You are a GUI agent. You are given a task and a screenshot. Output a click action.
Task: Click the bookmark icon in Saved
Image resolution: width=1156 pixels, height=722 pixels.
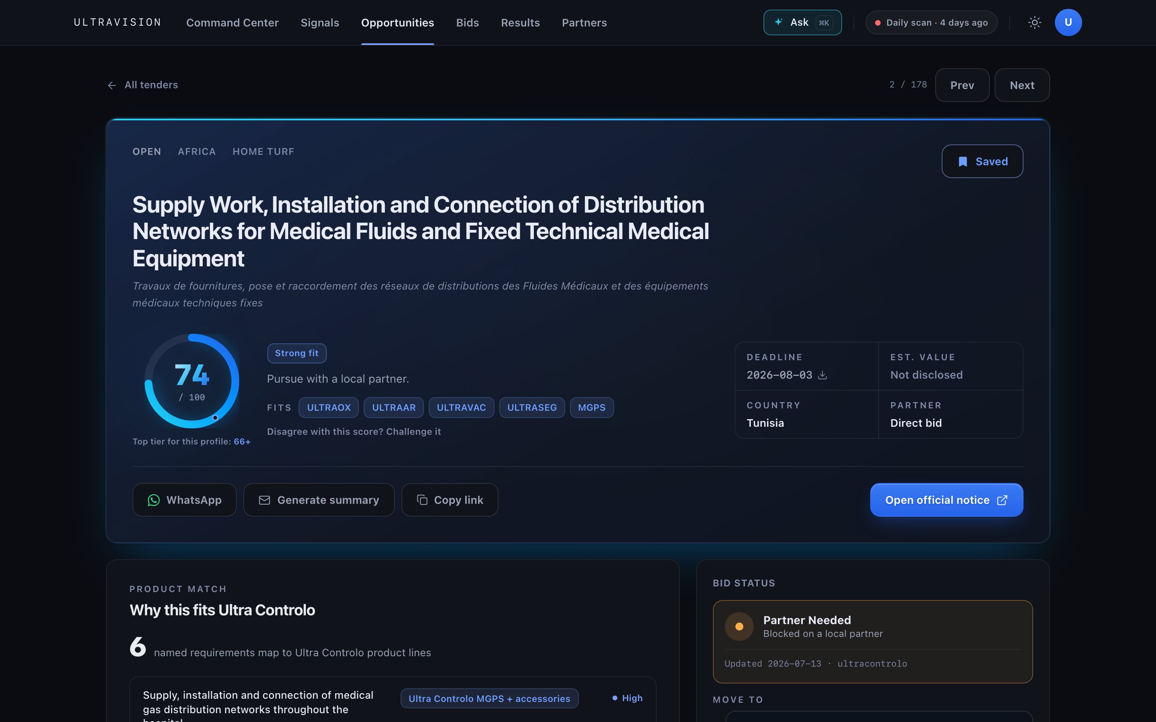click(x=963, y=161)
